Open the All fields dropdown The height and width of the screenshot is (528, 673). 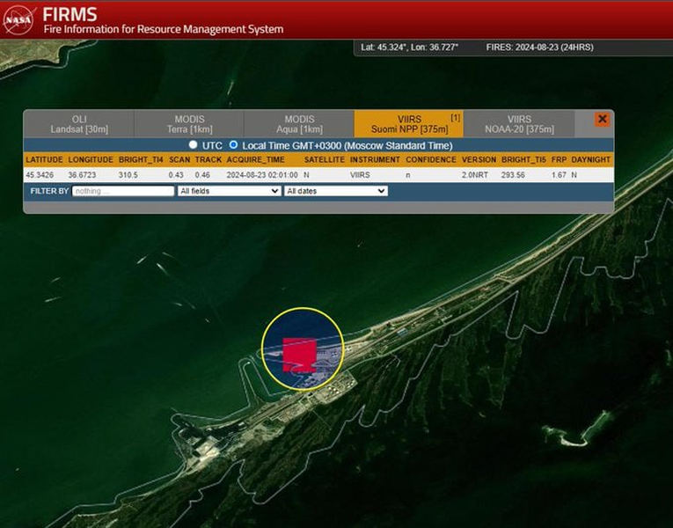[229, 191]
